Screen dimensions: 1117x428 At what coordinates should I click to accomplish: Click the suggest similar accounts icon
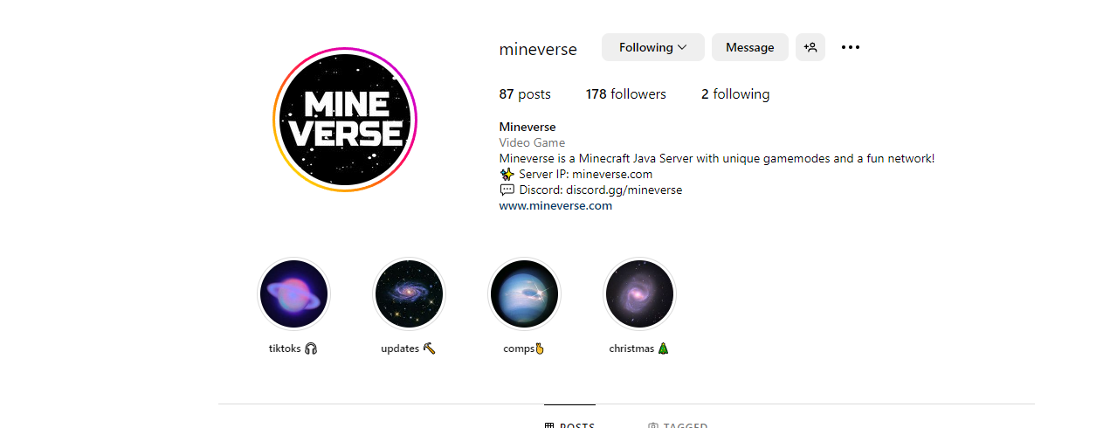tap(810, 47)
